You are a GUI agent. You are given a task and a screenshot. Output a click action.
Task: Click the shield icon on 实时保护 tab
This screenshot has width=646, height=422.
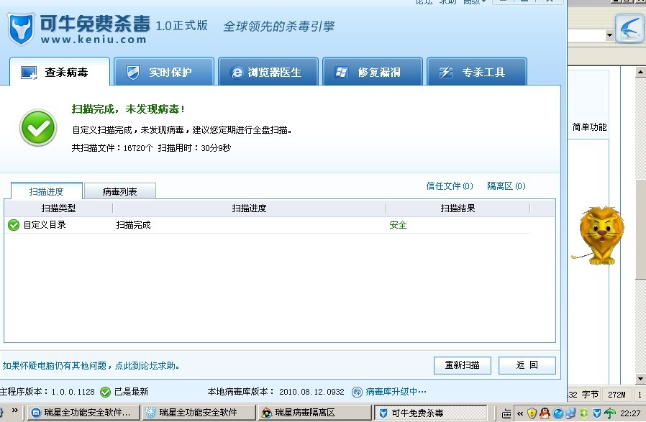pyautogui.click(x=132, y=73)
